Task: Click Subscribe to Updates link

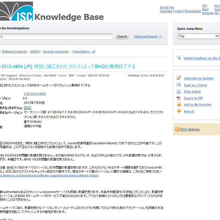Action: pyautogui.click(x=199, y=78)
